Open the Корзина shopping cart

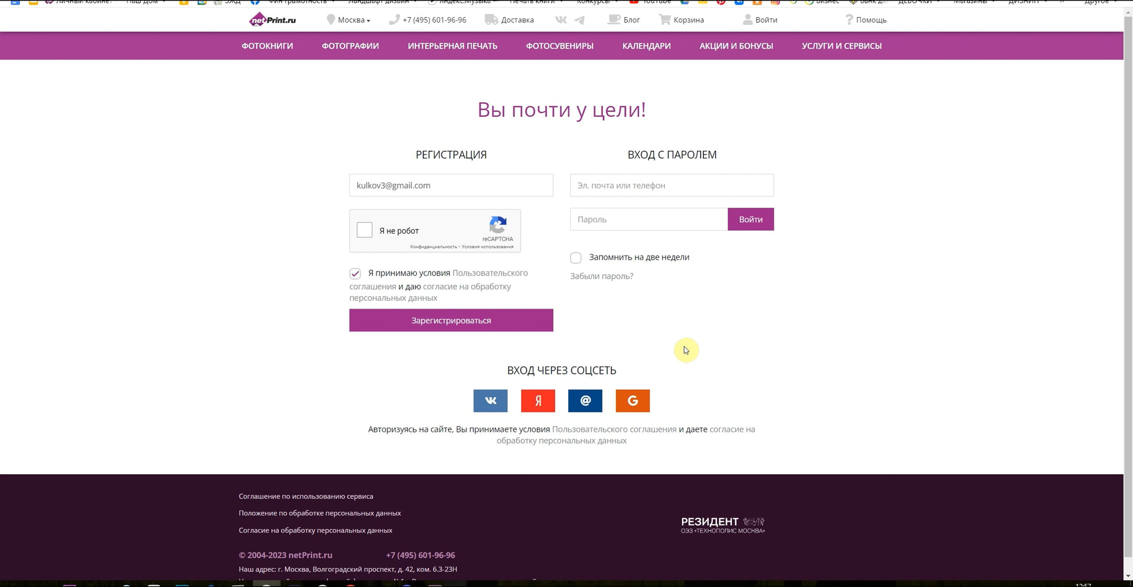(x=682, y=19)
